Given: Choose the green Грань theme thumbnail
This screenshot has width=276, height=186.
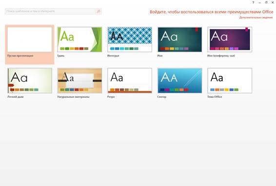Looking at the screenshot, I should (x=79, y=39).
